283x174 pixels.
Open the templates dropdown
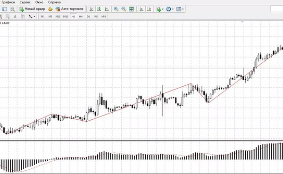click(180, 9)
